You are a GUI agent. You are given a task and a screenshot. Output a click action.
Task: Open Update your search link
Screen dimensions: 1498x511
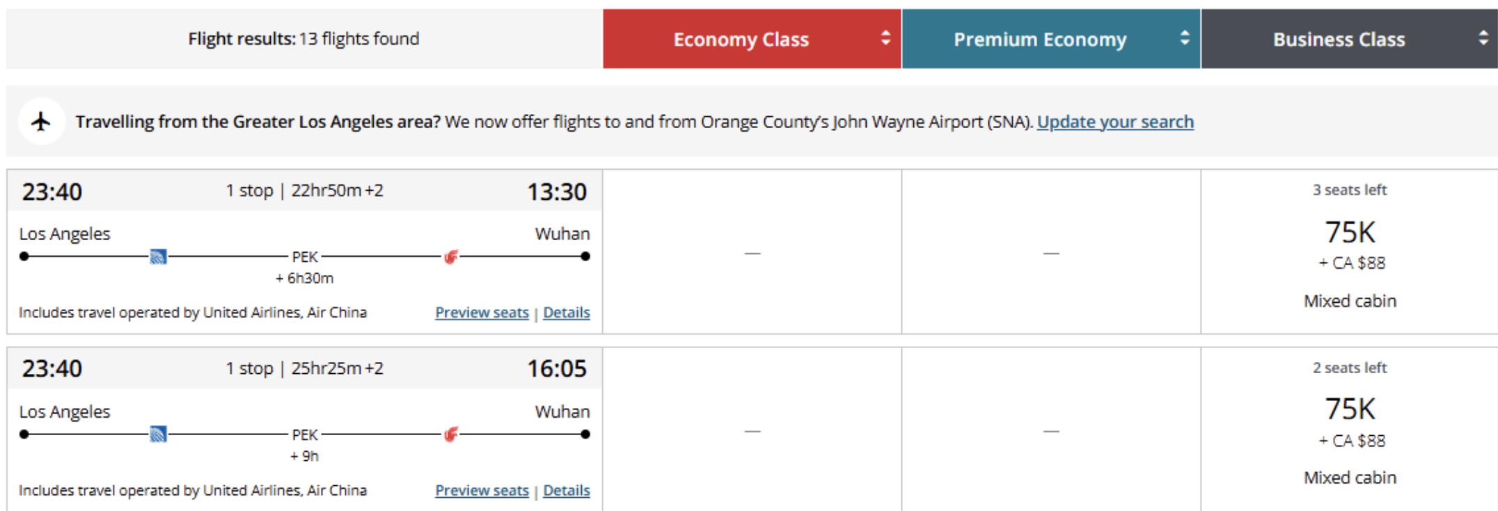[1115, 122]
